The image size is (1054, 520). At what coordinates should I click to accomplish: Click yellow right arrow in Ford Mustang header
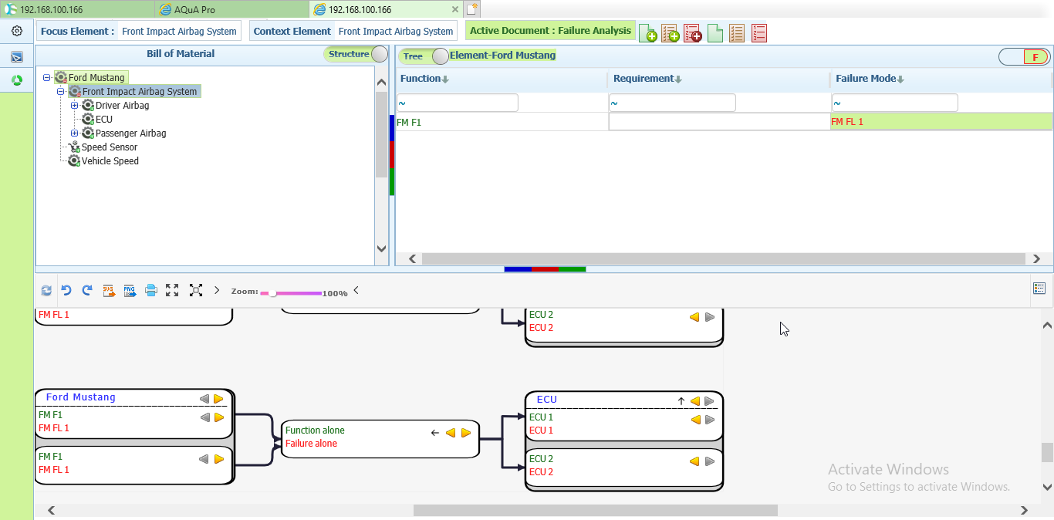click(218, 399)
